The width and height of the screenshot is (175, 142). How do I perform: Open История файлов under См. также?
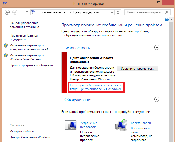(22, 131)
